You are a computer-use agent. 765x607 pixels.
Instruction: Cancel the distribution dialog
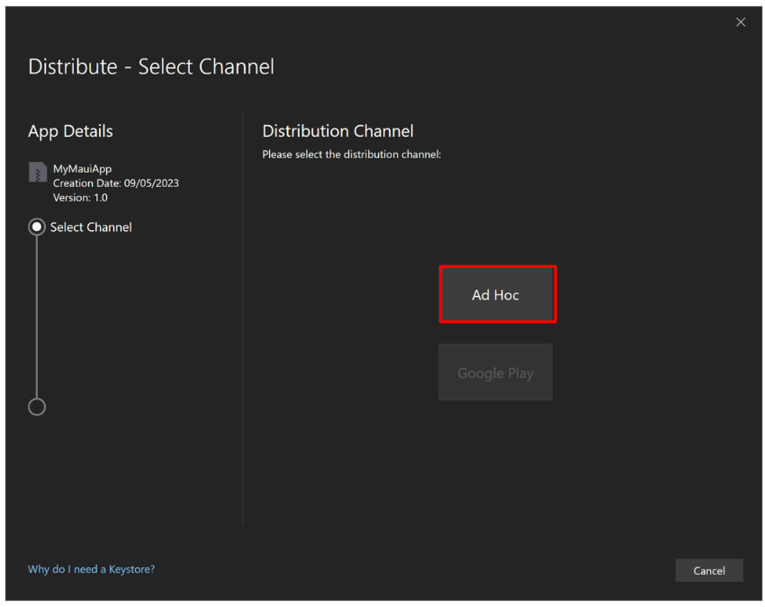(709, 570)
